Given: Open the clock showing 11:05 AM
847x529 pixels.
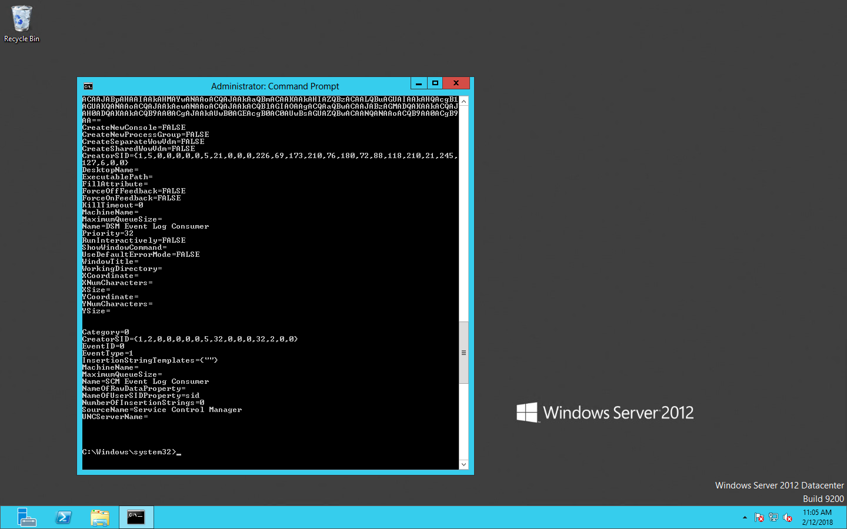Looking at the screenshot, I should pyautogui.click(x=818, y=517).
